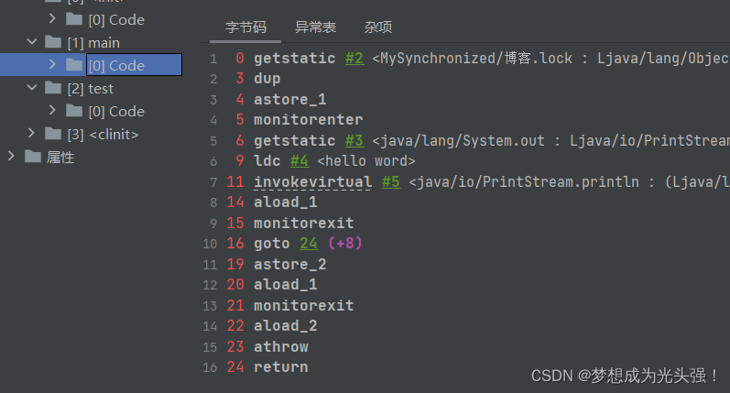Expand the [3] <clinit> tree node
Viewport: 730px width, 393px height.
coord(31,133)
